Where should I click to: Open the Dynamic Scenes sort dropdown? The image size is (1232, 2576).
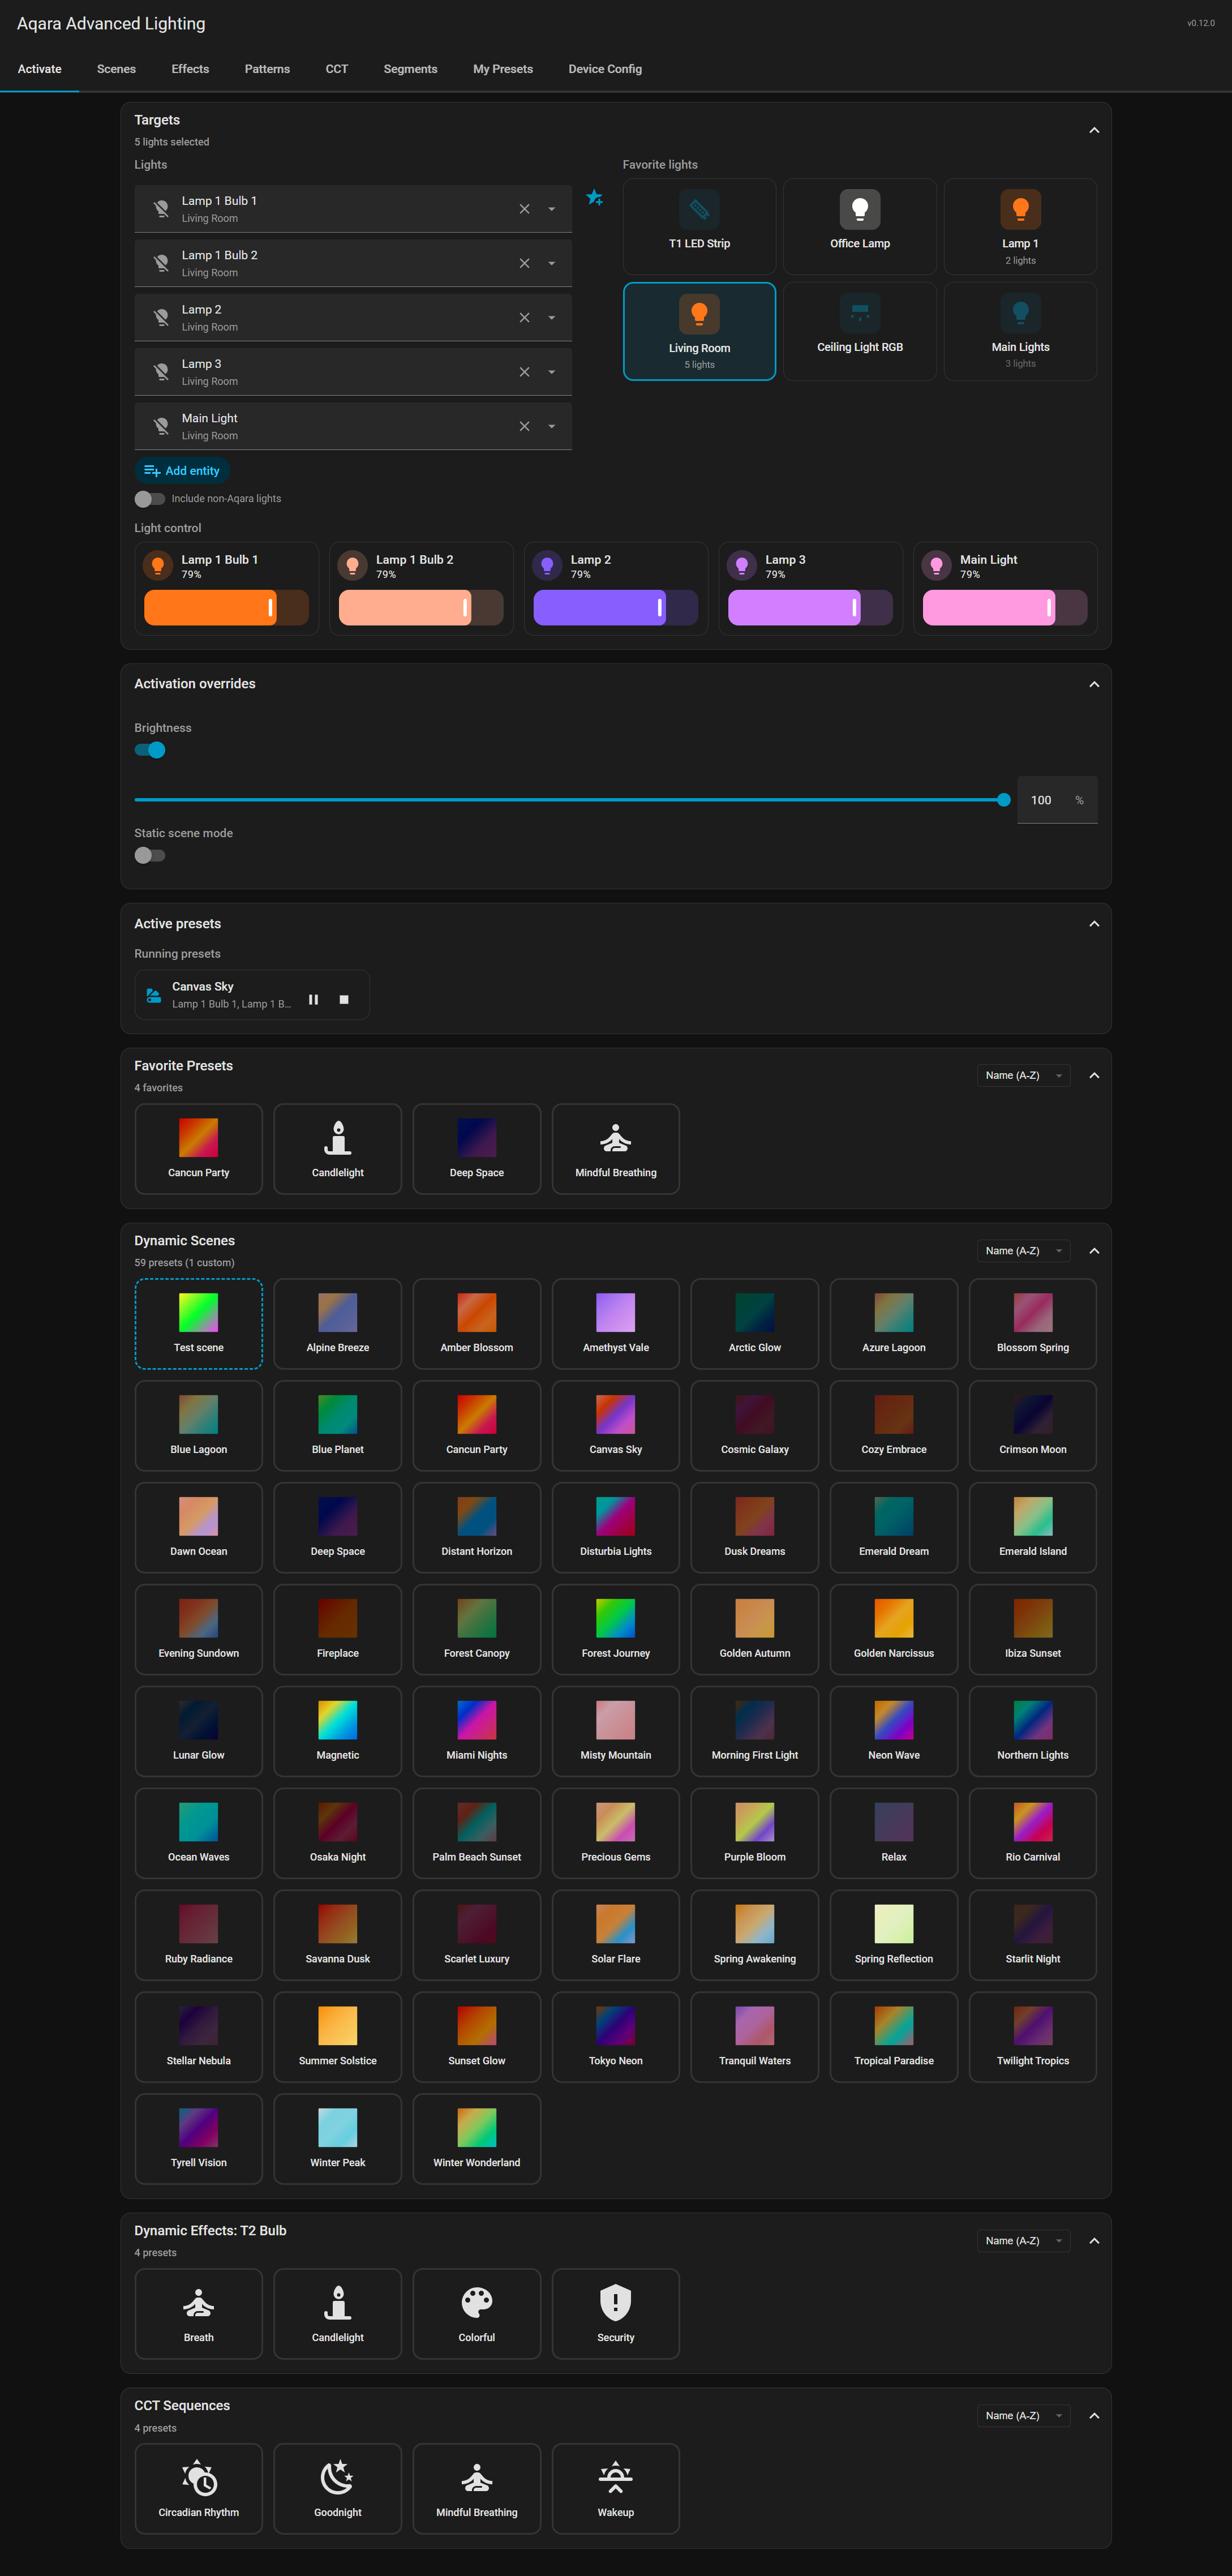(x=1023, y=1251)
